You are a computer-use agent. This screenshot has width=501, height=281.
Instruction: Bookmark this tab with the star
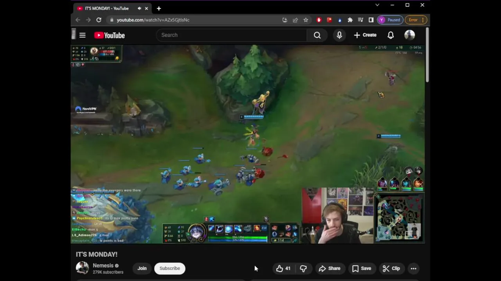tap(306, 20)
